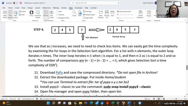This screenshot has width=188, height=106.
Task: Click the horizontal scrollbar
Action: [x=83, y=96]
